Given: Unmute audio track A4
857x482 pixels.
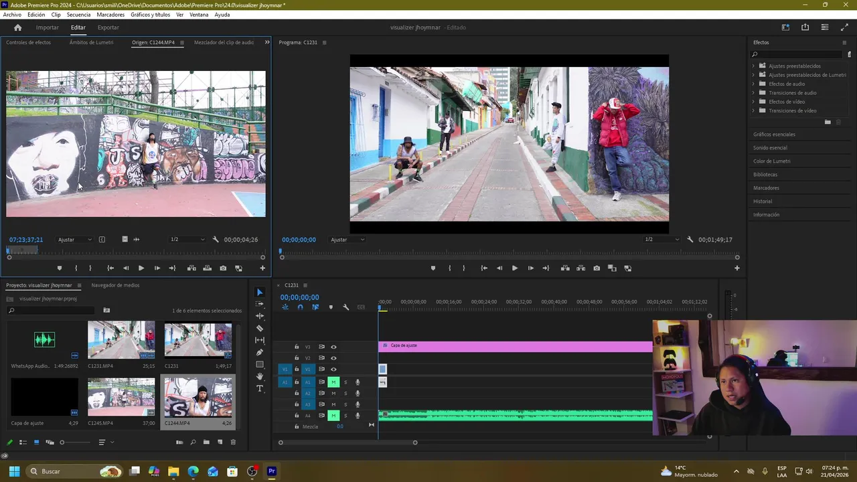Looking at the screenshot, I should [333, 416].
